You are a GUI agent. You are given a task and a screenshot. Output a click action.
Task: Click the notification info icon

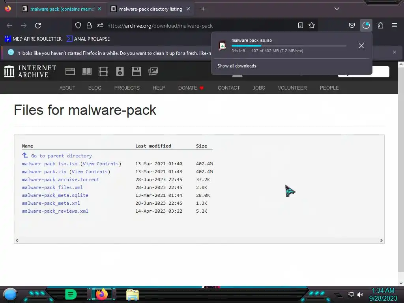pos(11,52)
